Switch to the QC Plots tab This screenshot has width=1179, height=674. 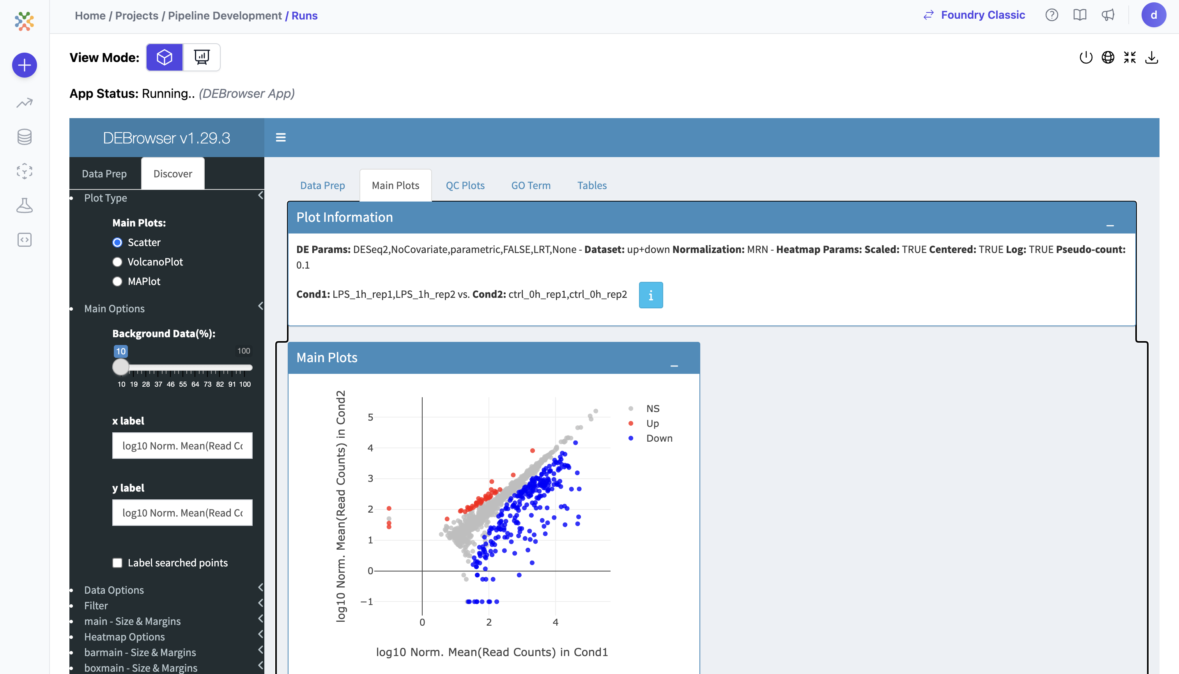(x=465, y=185)
